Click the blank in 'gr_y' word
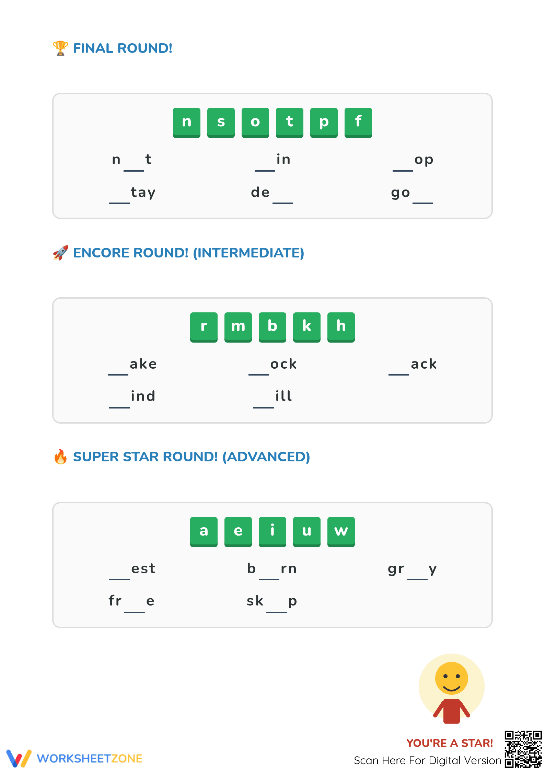This screenshot has width=545, height=771. tap(417, 574)
